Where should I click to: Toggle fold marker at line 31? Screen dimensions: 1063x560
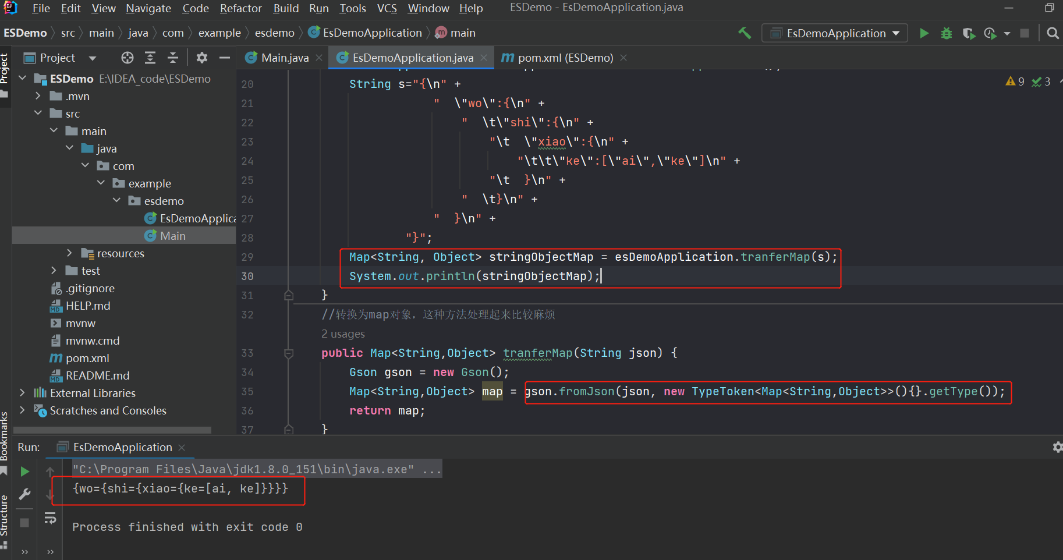pos(289,295)
